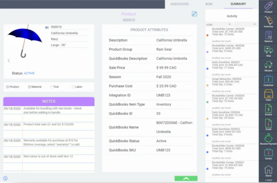Expand the green chevron-up panel button

click(186, 178)
